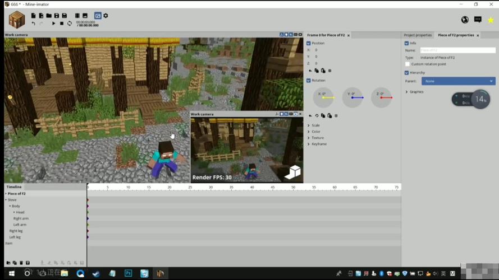Open the project folder icon
This screenshot has width=499, height=280.
(49, 16)
